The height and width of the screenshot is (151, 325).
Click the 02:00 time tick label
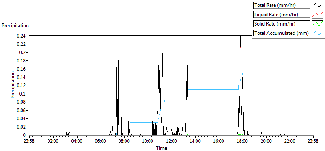(53, 142)
